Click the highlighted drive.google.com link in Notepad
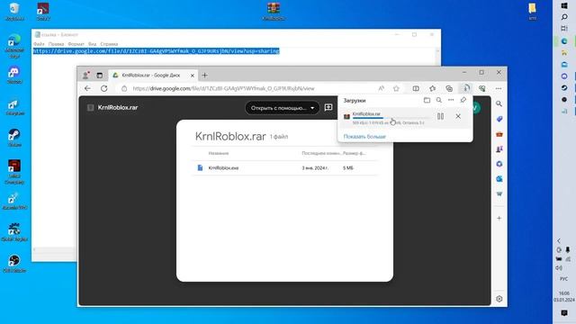Screen dimensions: 576x324 click(156, 51)
